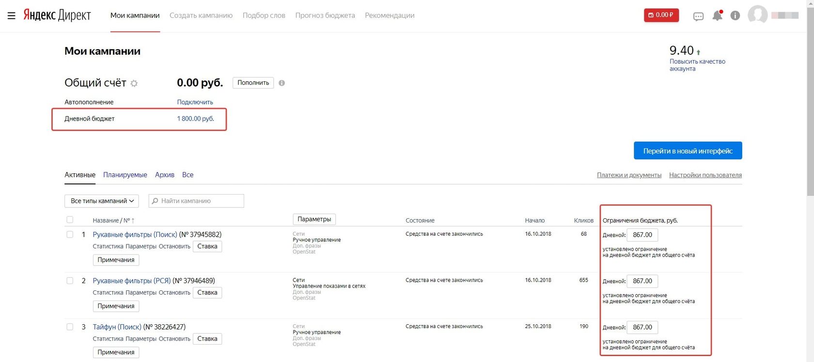Check the Рукавные фильтры (Поиск) row checkbox
Viewport: 814px width, 362px height.
point(70,234)
